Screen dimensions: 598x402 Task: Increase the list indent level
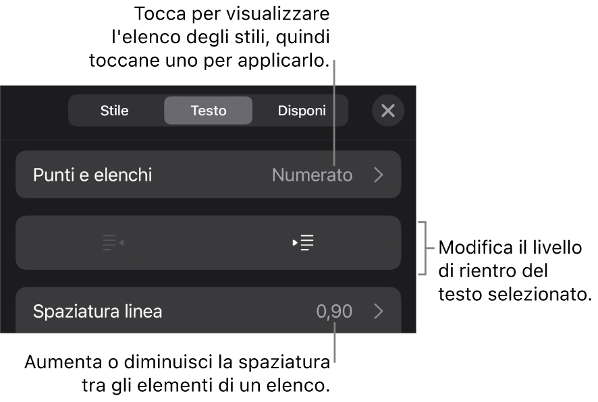304,243
